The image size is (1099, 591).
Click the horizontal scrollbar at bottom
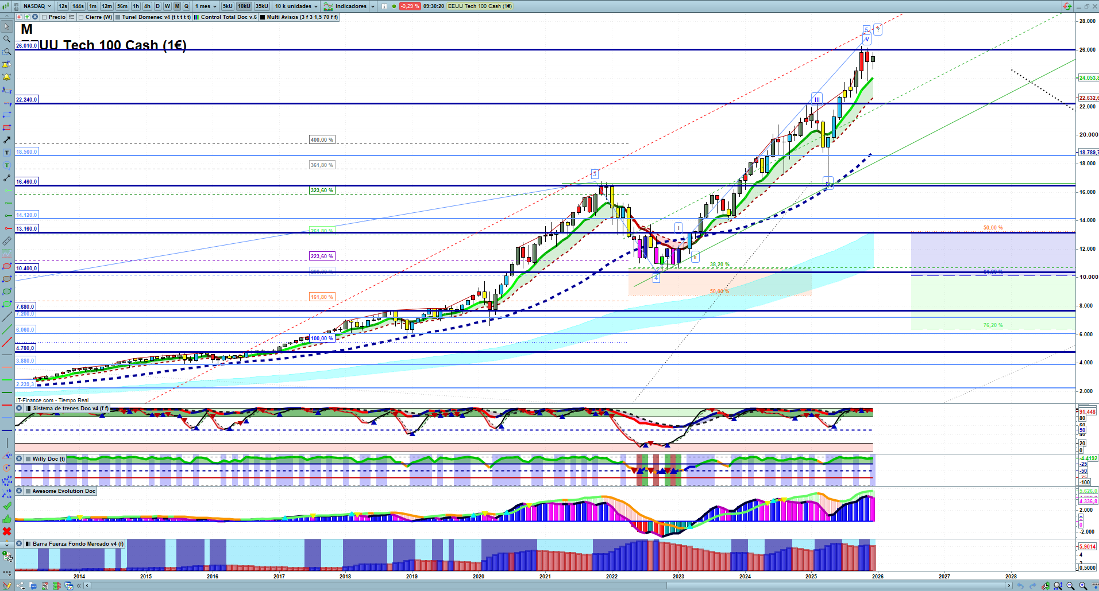click(546, 586)
